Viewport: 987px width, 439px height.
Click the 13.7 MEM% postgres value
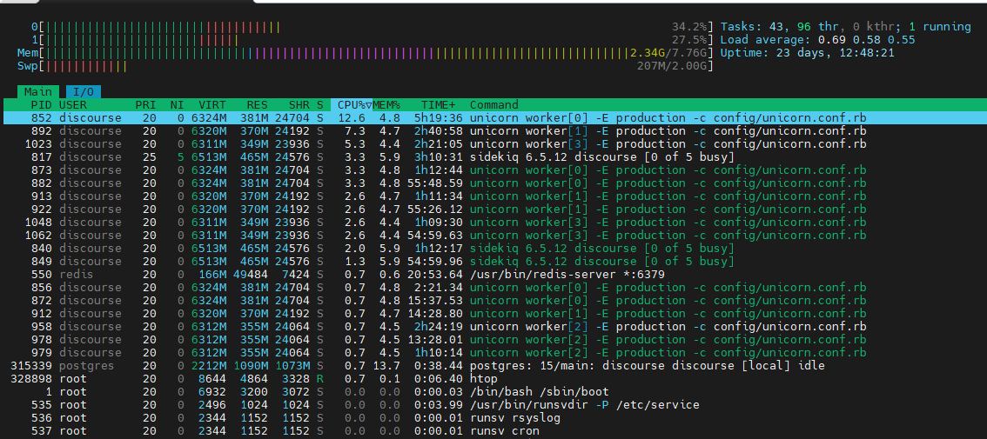(x=386, y=365)
